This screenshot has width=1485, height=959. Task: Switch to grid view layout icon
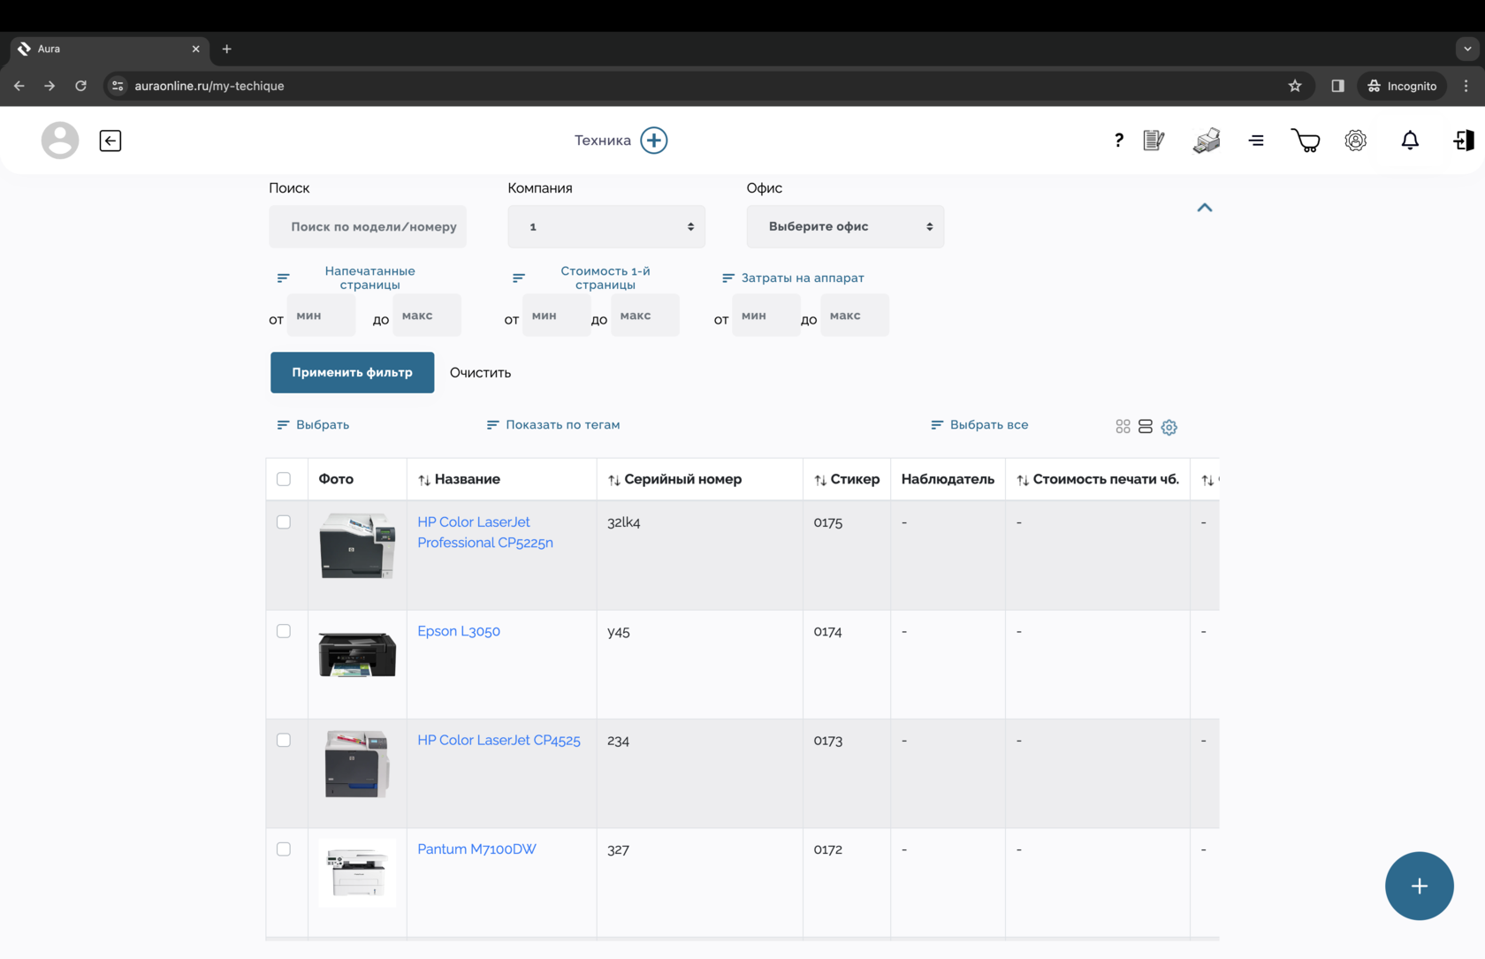click(x=1123, y=427)
